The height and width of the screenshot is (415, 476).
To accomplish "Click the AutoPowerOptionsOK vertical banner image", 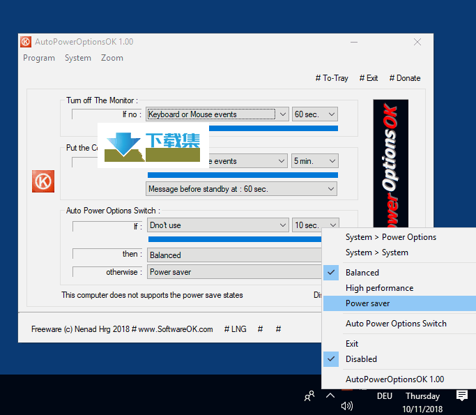I will pyautogui.click(x=391, y=163).
